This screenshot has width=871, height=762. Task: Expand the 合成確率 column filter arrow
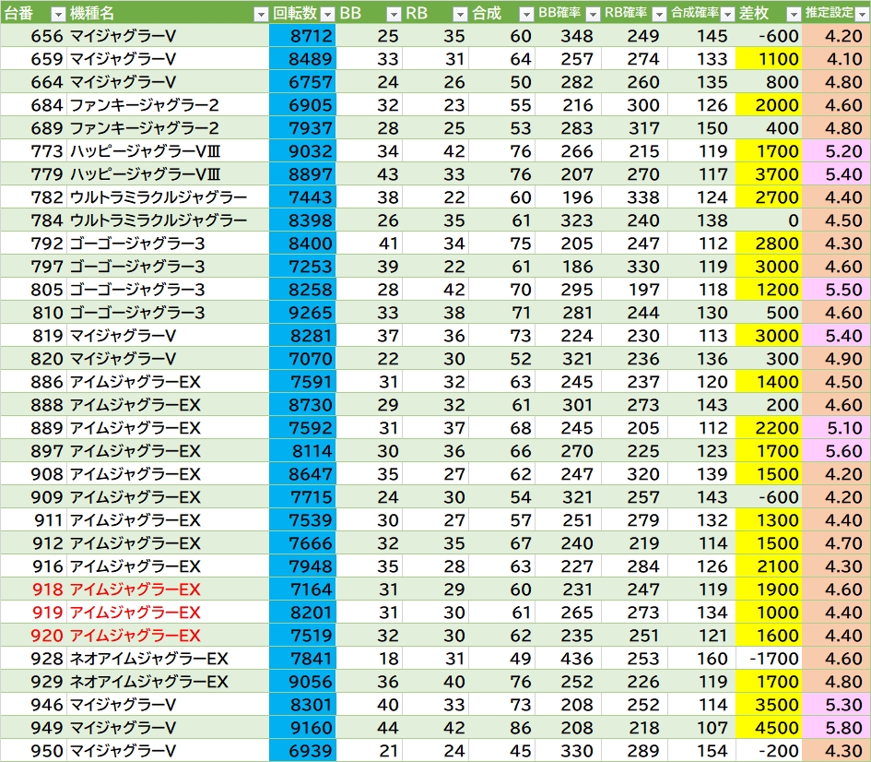(x=725, y=14)
